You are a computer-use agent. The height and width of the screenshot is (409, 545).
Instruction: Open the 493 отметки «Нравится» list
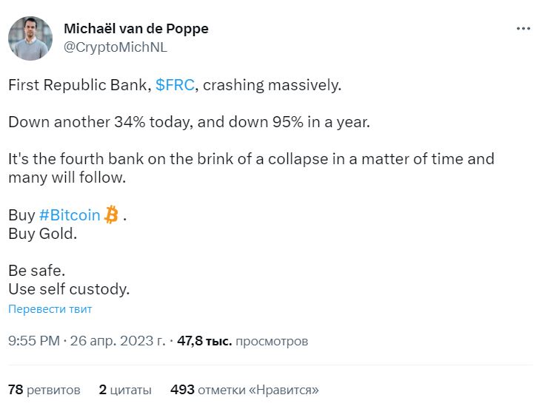pos(244,389)
